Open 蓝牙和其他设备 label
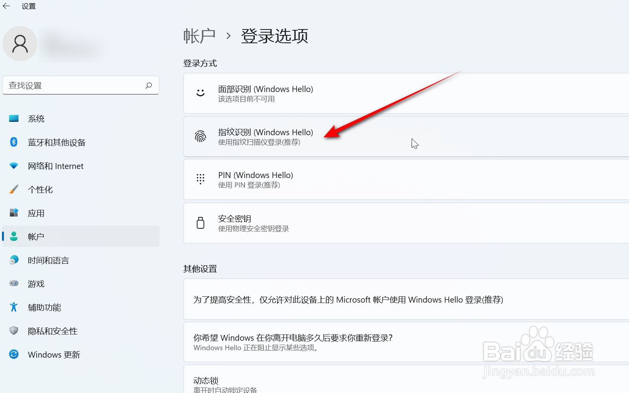Screen dimensions: 629x393 pyautogui.click(x=57, y=142)
